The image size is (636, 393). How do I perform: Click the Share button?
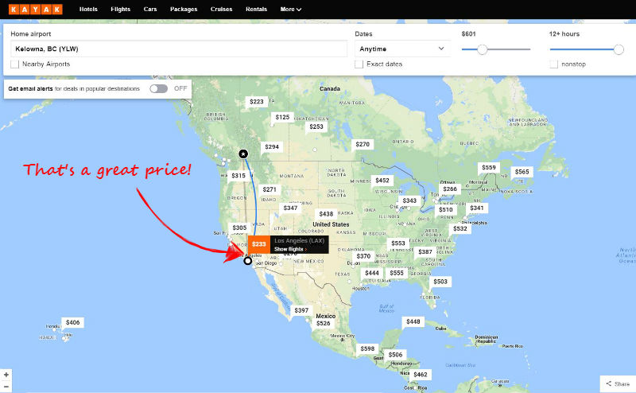(x=618, y=383)
